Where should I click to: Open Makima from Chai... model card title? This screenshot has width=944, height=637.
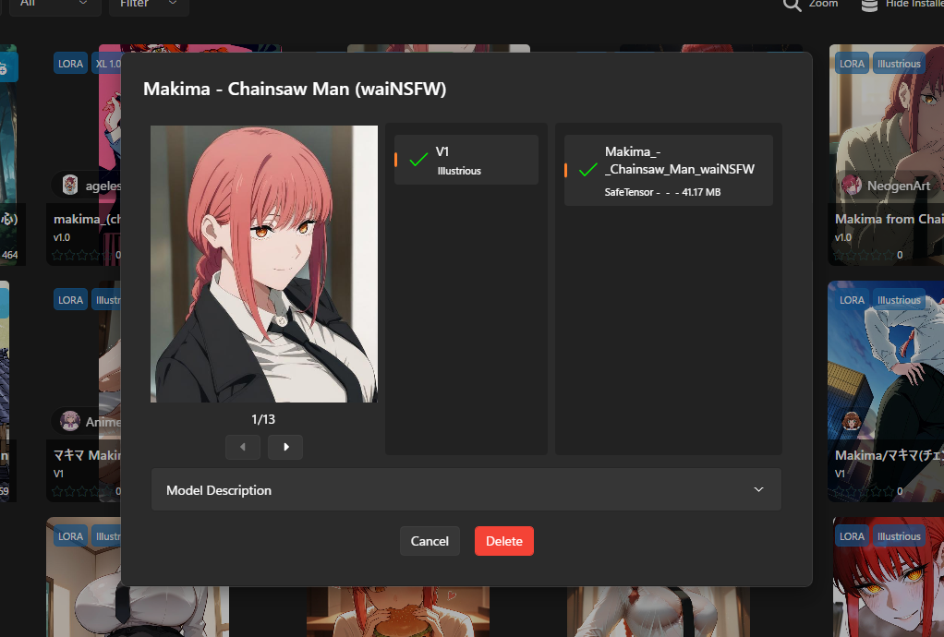click(x=890, y=219)
